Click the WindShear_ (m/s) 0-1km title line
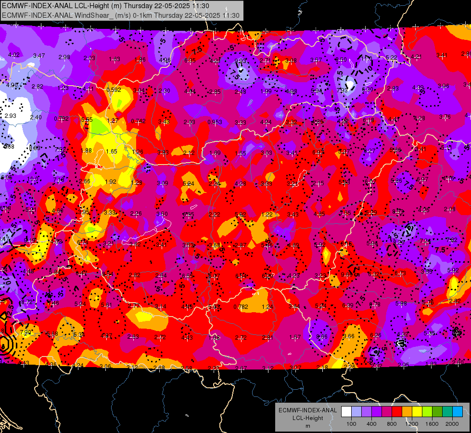Image resolution: width=471 pixels, height=433 pixels. coord(120,15)
